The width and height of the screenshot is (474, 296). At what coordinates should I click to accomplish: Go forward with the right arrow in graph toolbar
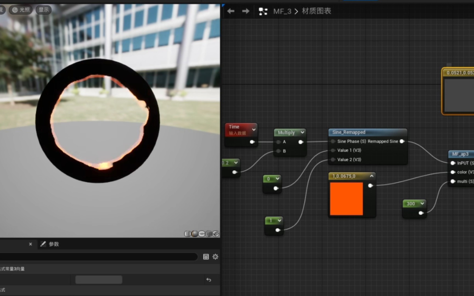pyautogui.click(x=246, y=11)
